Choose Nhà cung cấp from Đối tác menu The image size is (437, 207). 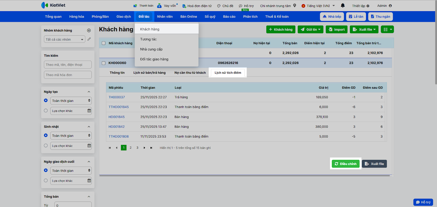(151, 49)
